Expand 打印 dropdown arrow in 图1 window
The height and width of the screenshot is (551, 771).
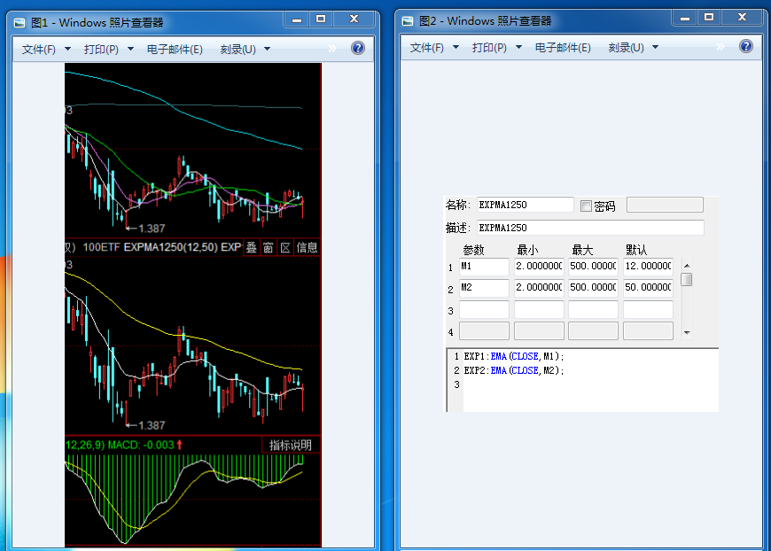tap(131, 49)
